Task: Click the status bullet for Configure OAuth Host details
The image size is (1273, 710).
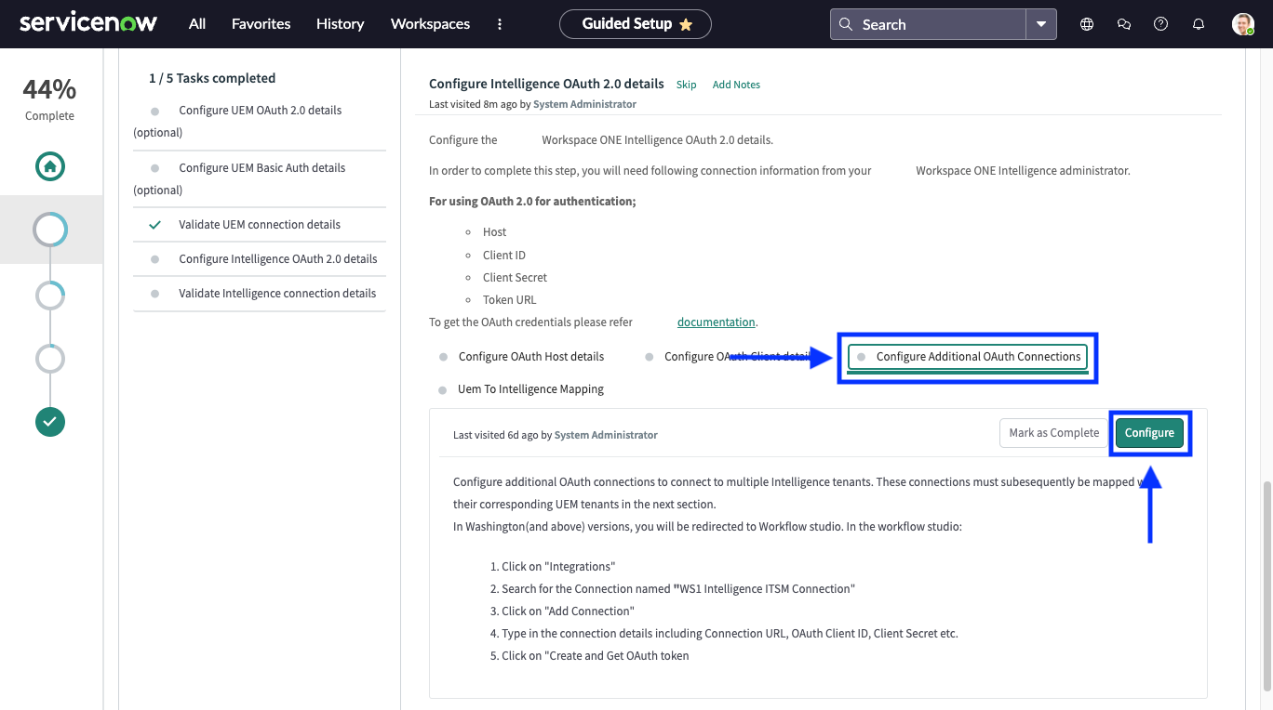Action: tap(440, 356)
